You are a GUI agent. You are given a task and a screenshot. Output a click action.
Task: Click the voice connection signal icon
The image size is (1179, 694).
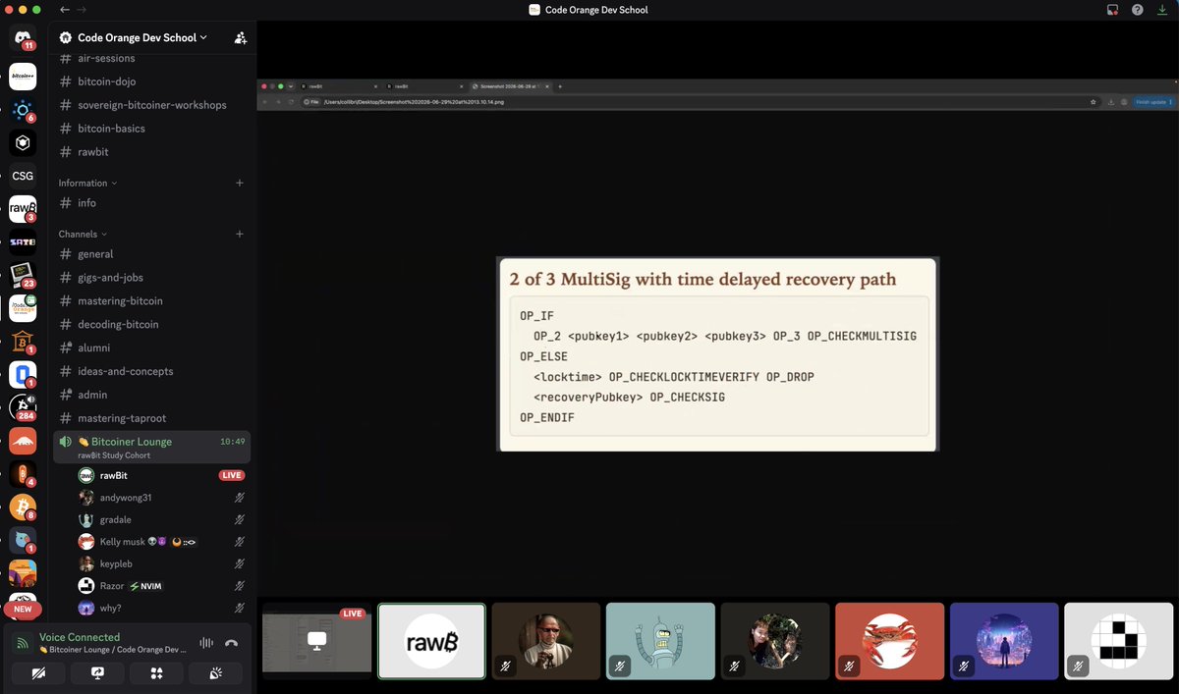24,644
